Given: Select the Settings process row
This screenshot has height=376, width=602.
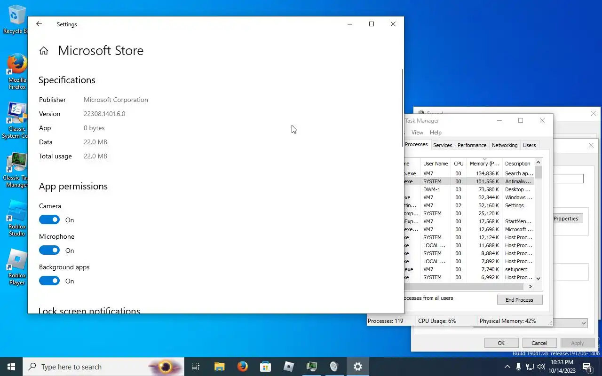Looking at the screenshot, I should [469, 205].
